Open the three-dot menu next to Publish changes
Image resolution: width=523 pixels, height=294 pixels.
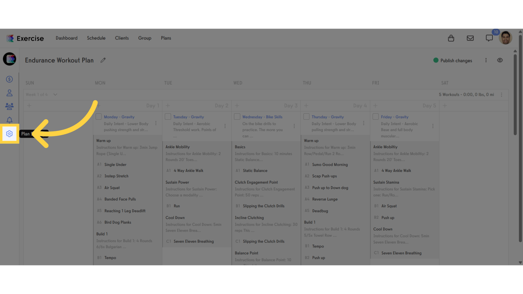pyautogui.click(x=486, y=60)
